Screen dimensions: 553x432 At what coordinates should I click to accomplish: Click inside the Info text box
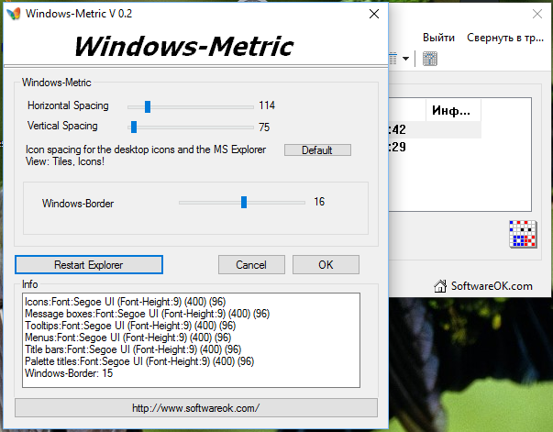pos(191,340)
